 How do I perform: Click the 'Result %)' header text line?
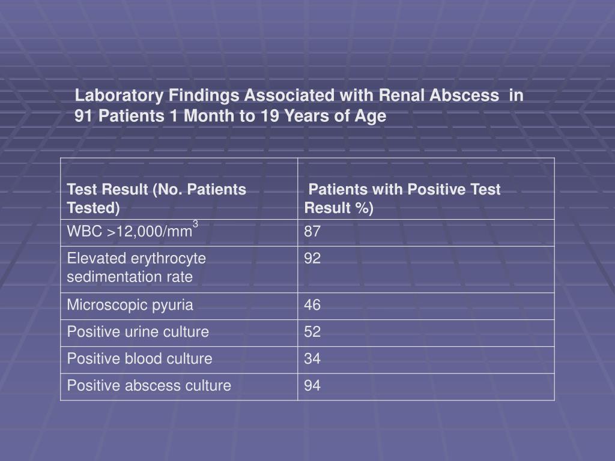[x=339, y=208]
